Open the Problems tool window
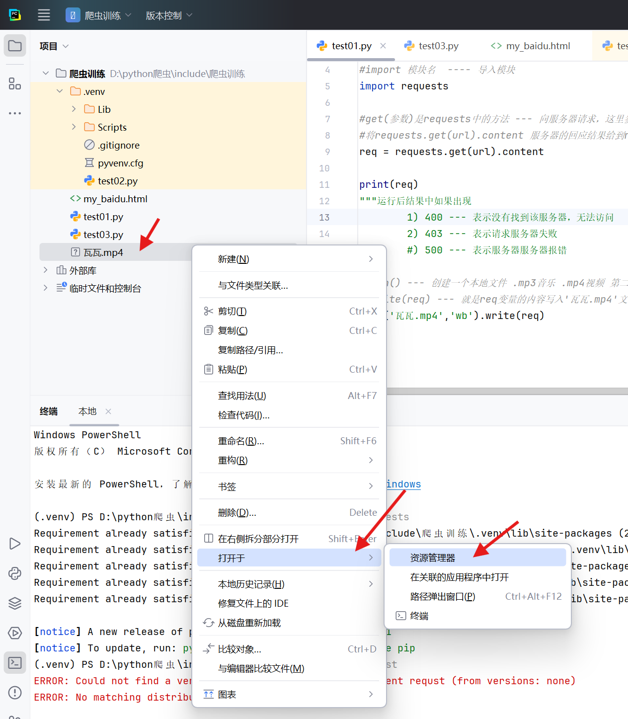The image size is (628, 719). coord(15,693)
